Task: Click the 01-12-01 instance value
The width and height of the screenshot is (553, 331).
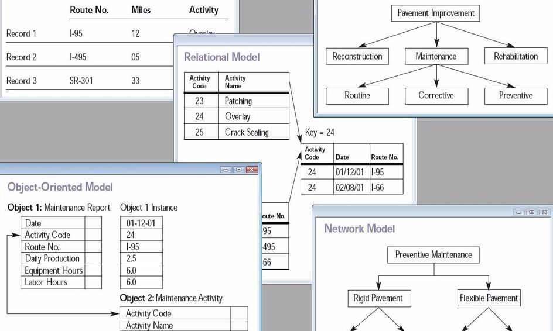Action: pyautogui.click(x=141, y=223)
